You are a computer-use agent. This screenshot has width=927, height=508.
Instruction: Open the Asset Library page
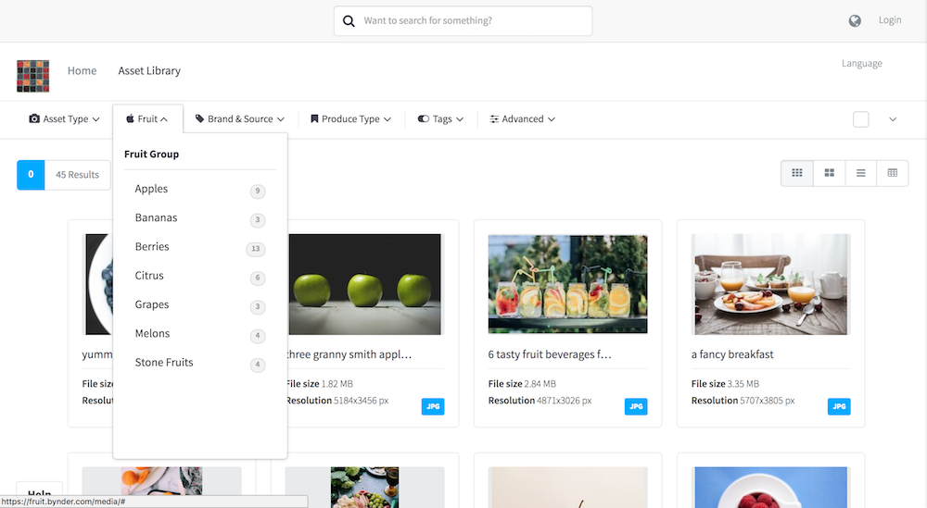point(149,71)
